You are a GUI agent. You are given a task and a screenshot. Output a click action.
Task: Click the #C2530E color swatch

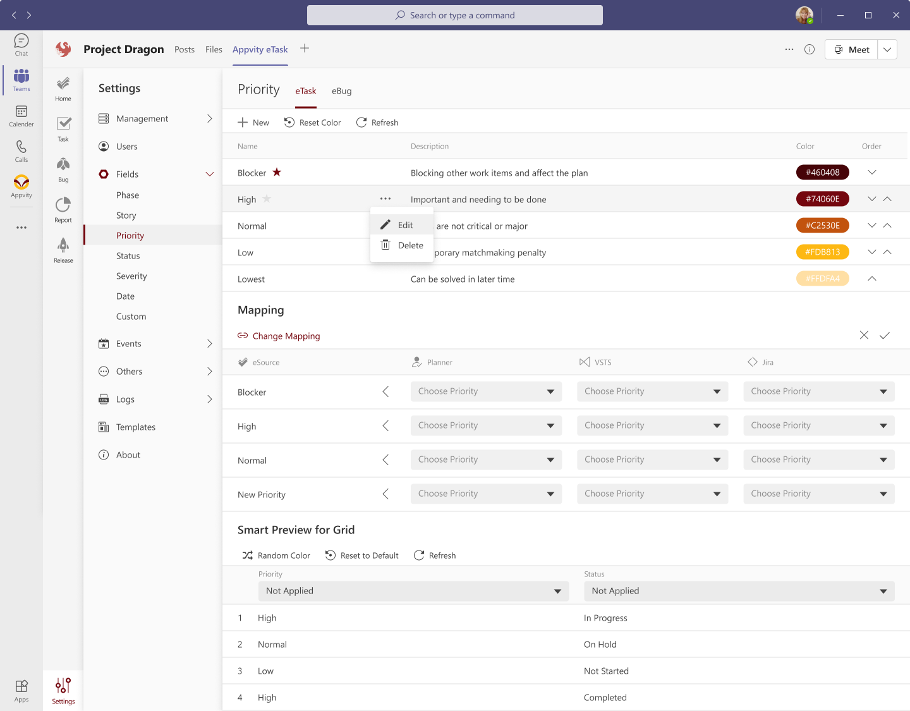coord(822,226)
